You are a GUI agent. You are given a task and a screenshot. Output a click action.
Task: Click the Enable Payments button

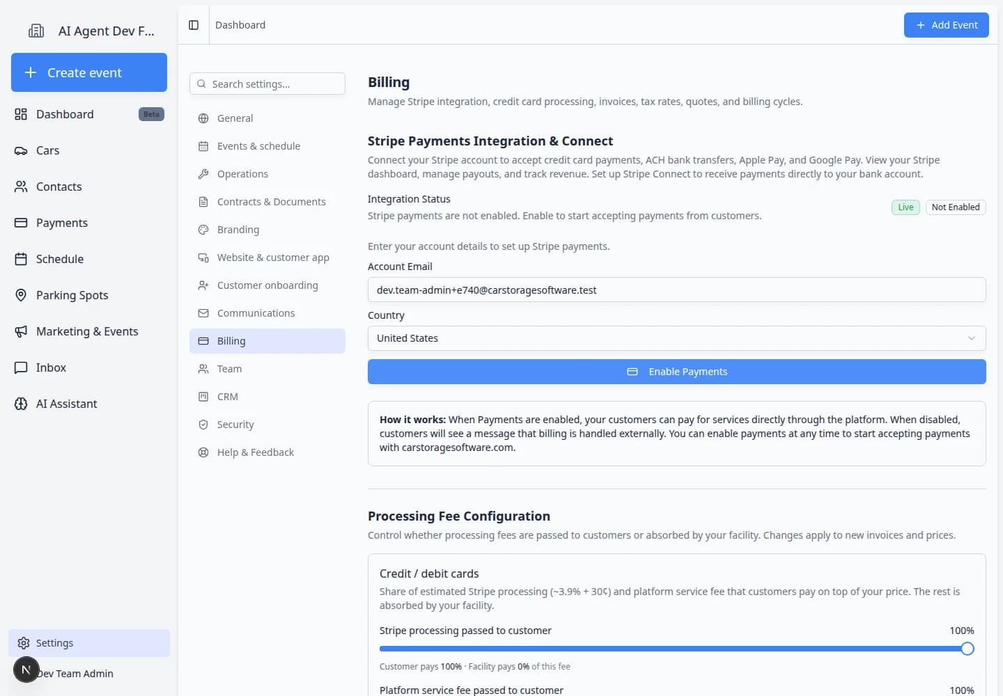pos(676,372)
